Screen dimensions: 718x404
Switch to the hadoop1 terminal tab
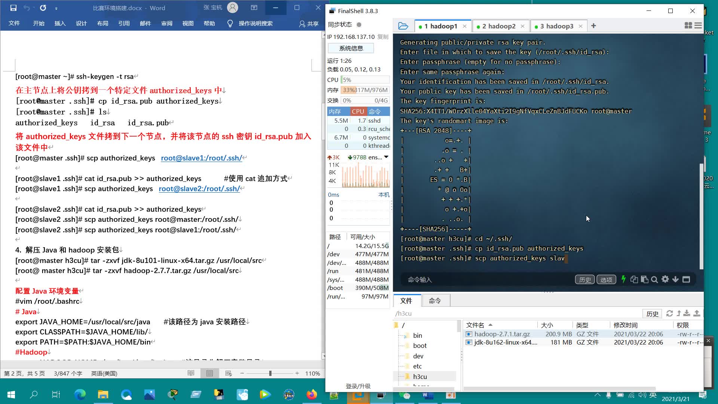click(440, 26)
